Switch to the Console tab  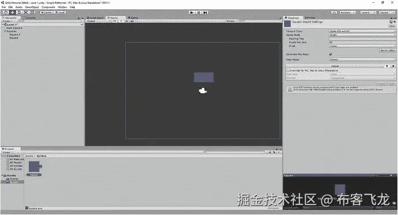click(29, 18)
